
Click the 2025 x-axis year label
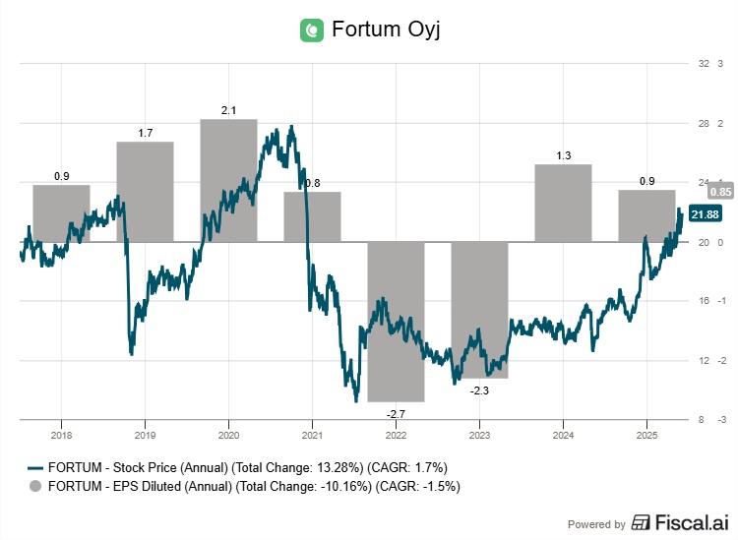[646, 434]
